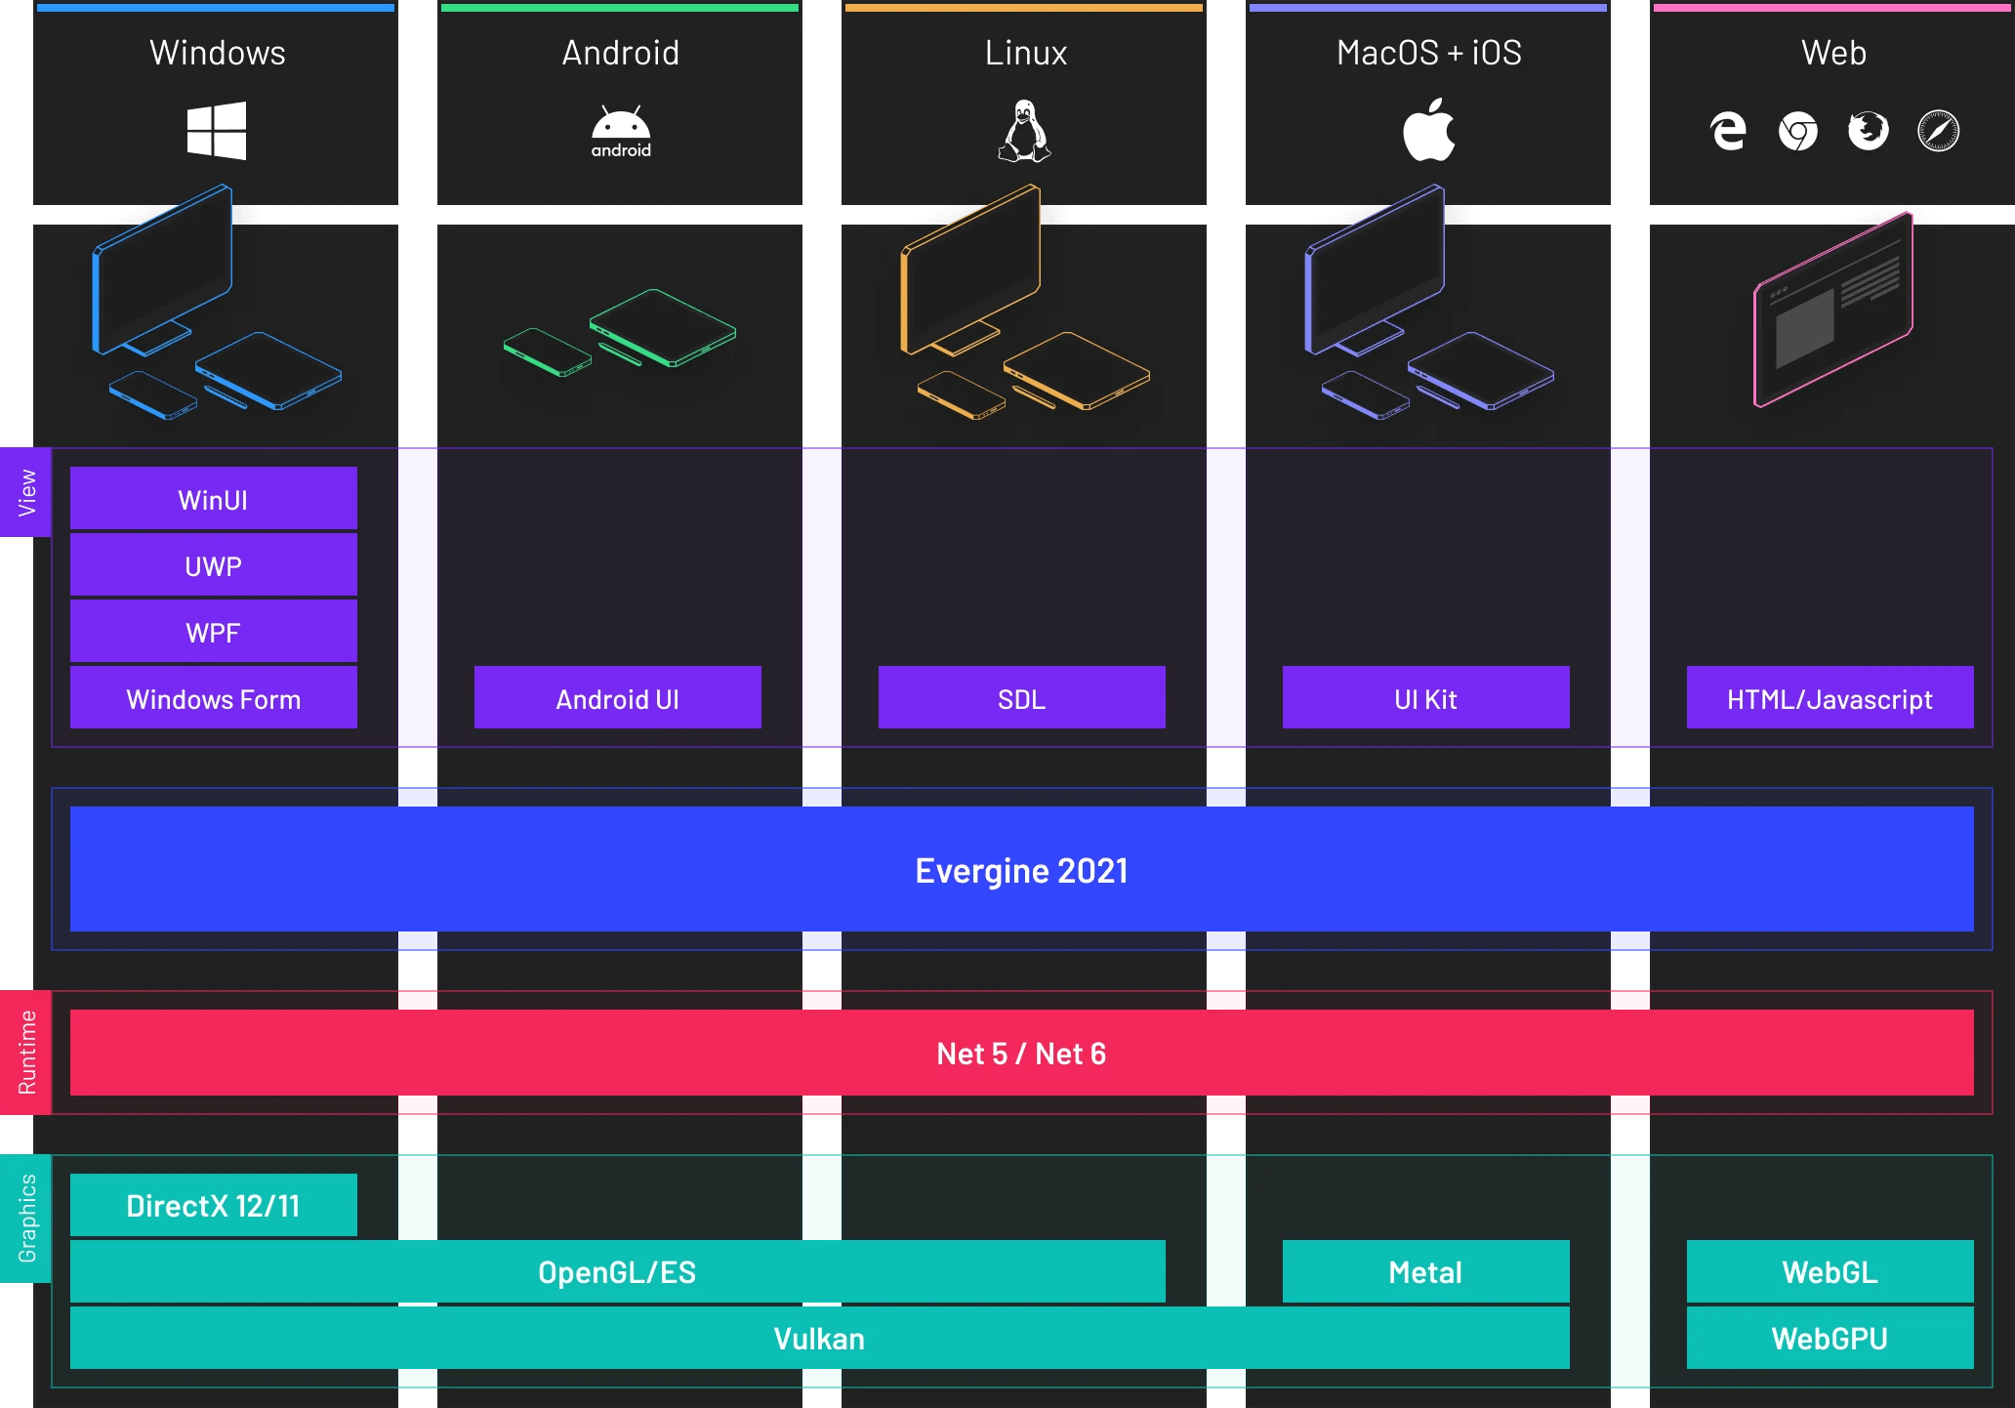Click the Firefox browser icon

coord(1869,131)
